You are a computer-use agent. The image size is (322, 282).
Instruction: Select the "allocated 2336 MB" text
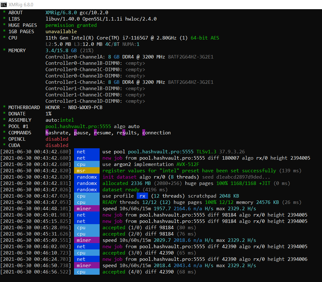point(127,183)
